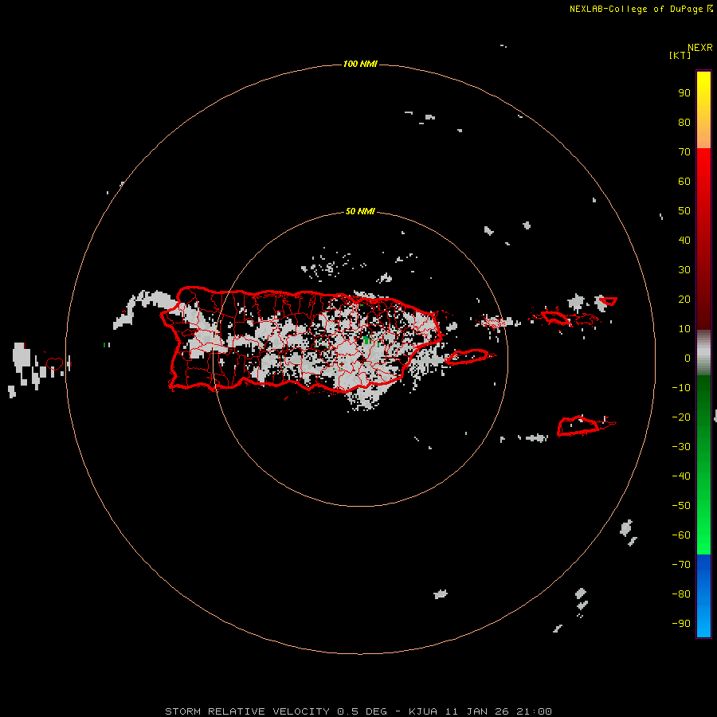The height and width of the screenshot is (717, 717).
Task: Click the -90 value on velocity scale
Action: coord(681,624)
